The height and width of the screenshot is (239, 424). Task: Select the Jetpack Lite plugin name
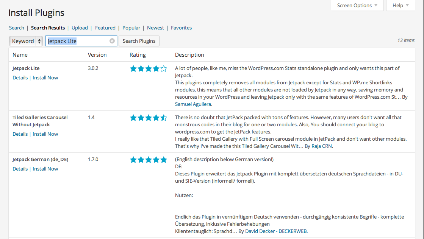coord(26,68)
